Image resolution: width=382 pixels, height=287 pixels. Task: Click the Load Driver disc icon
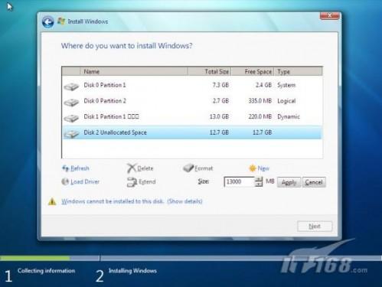click(x=65, y=181)
